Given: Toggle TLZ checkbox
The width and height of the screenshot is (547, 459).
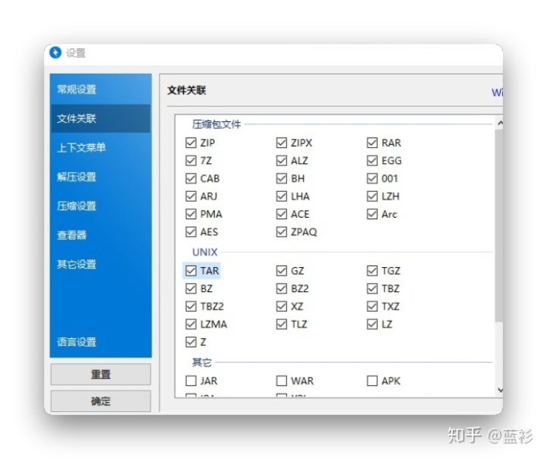Looking at the screenshot, I should [x=282, y=324].
